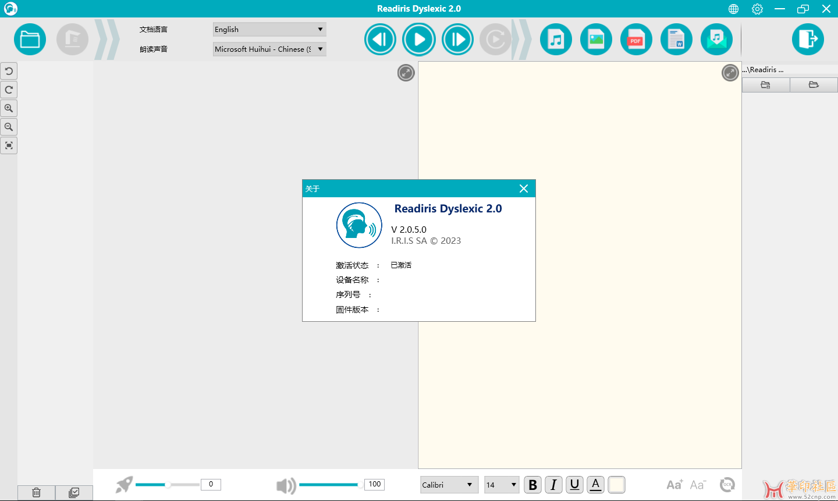Export the document as PDF
The height and width of the screenshot is (501, 838).
point(636,39)
